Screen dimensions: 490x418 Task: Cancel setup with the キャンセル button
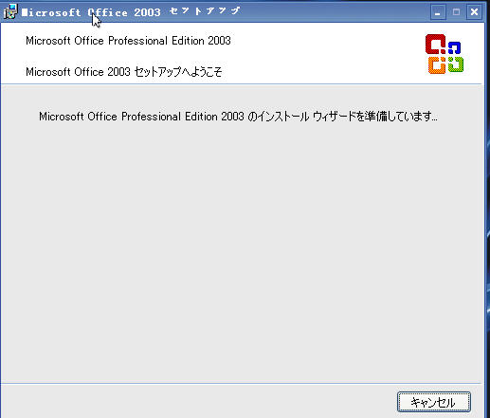pyautogui.click(x=434, y=402)
